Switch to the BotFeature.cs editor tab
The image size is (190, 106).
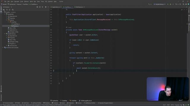[80, 7]
